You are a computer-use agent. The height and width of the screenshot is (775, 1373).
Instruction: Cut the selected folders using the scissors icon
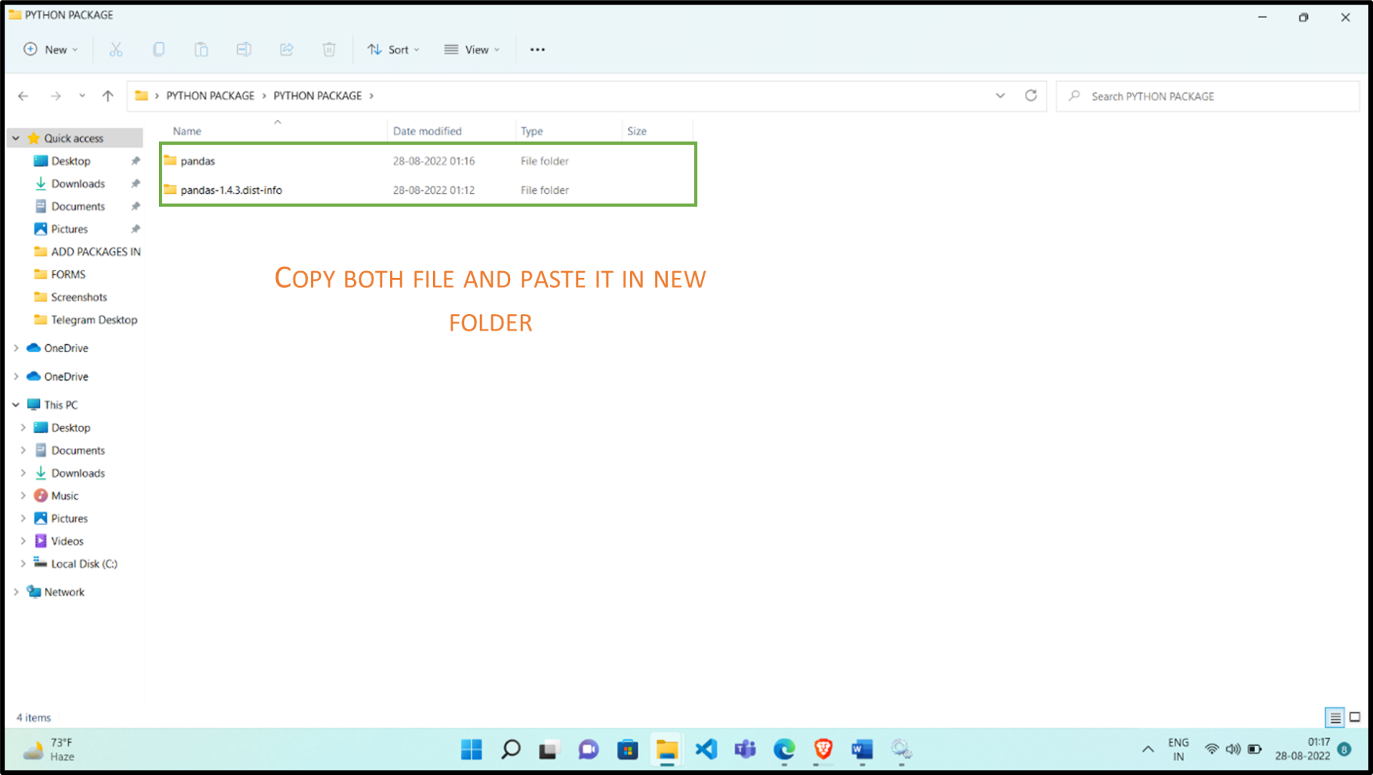tap(115, 49)
